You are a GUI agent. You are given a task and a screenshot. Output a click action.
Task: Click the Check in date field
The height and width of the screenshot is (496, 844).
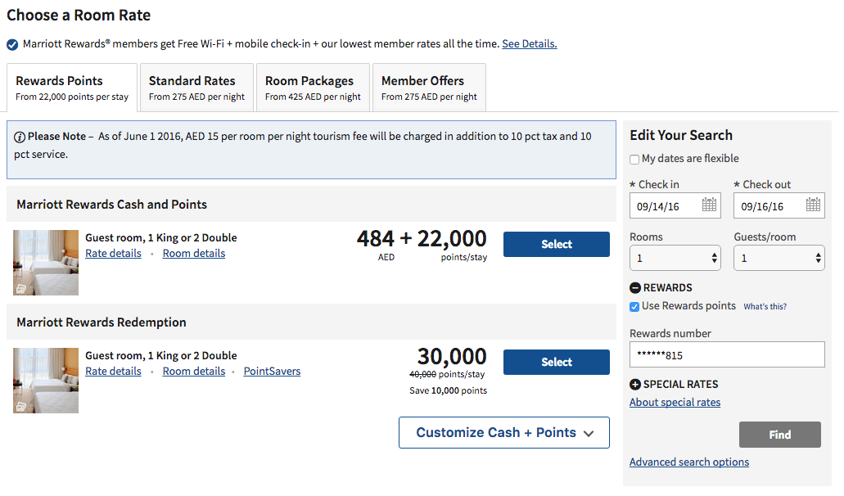click(675, 205)
